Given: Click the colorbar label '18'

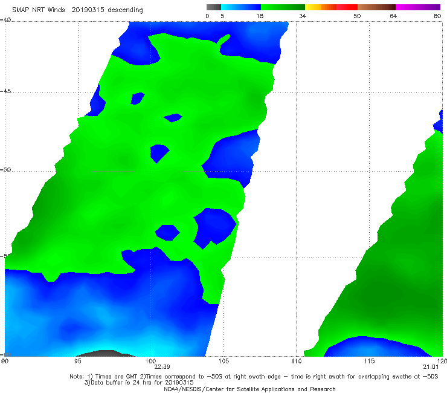Looking at the screenshot, I should coord(260,16).
